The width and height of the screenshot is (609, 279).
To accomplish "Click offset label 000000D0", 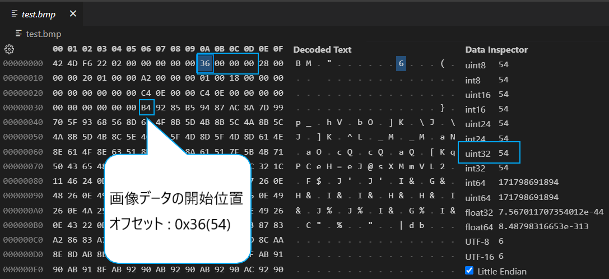I will (23, 255).
